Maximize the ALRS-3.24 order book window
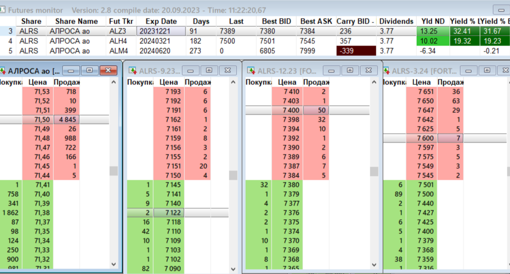The width and height of the screenshot is (510, 274). pyautogui.click(x=487, y=70)
